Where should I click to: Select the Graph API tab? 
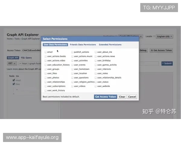[x=13, y=58]
